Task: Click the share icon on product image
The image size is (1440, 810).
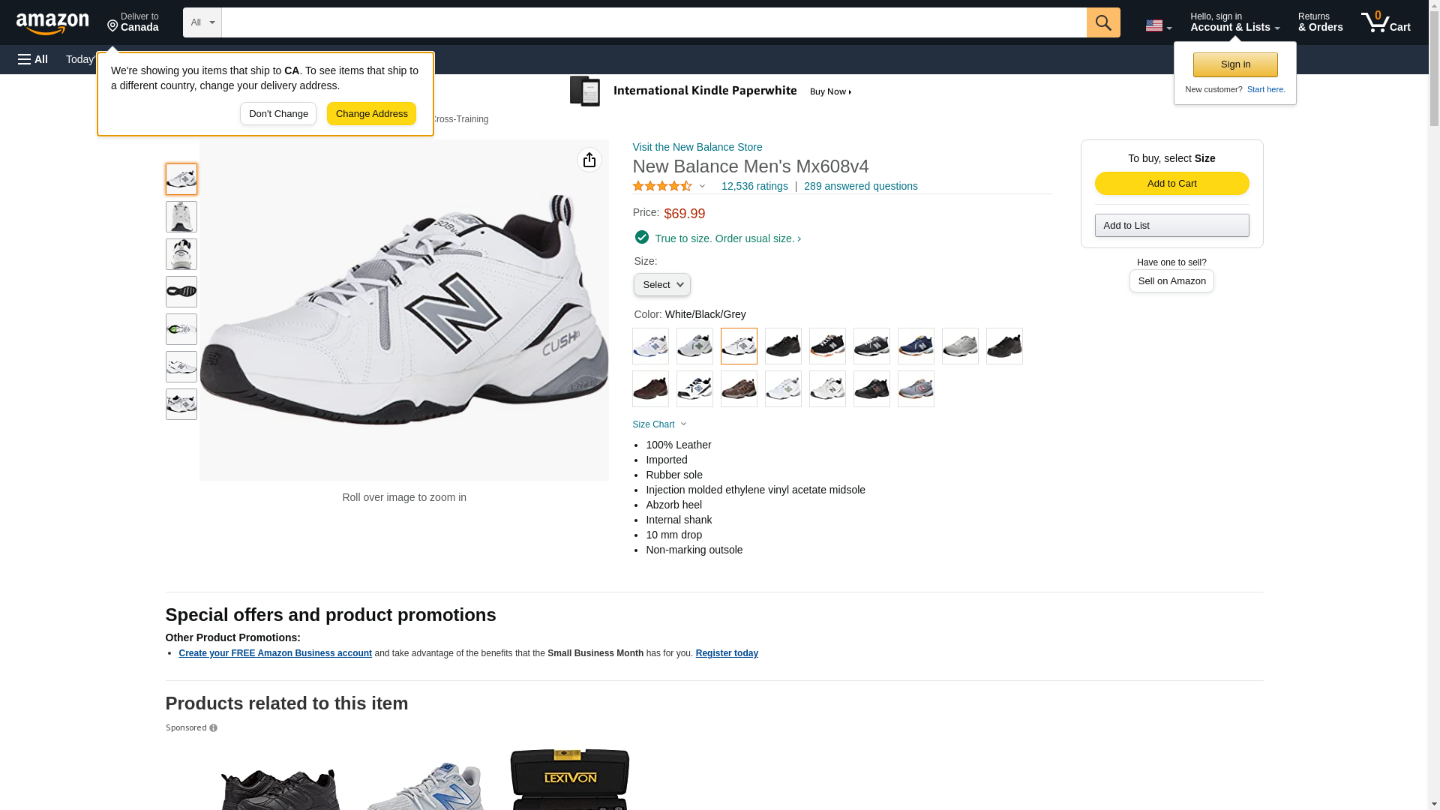Action: point(589,160)
